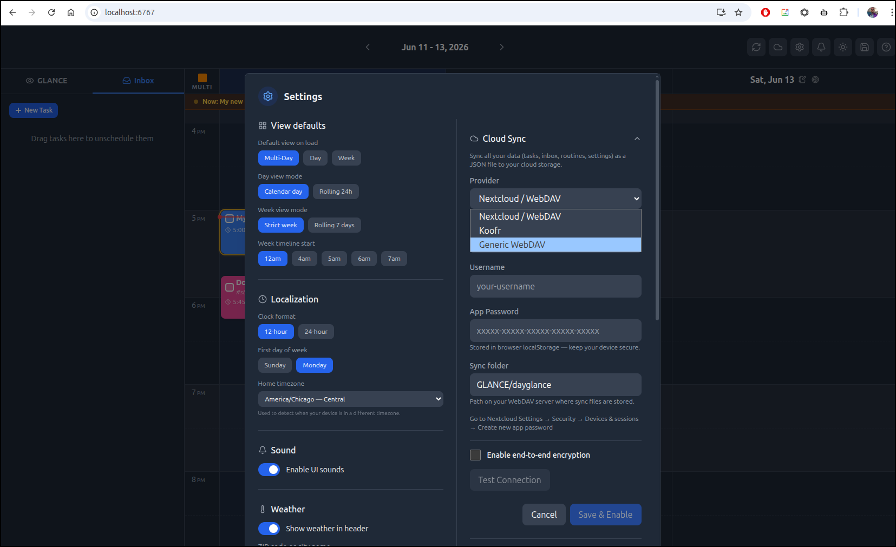Check Enable end-to-end encryption box

(x=475, y=455)
